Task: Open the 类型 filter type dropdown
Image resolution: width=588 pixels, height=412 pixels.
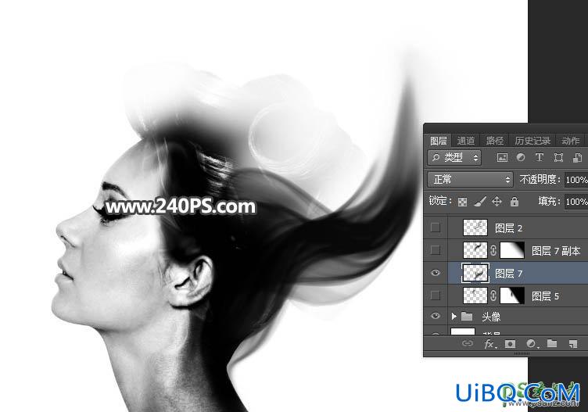Action: coord(454,158)
